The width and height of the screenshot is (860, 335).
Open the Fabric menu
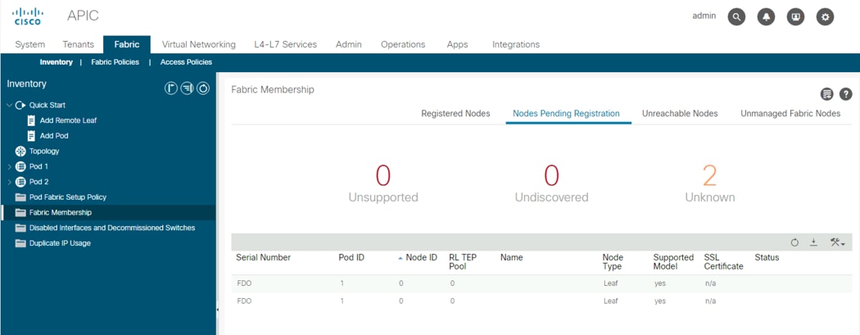[127, 44]
